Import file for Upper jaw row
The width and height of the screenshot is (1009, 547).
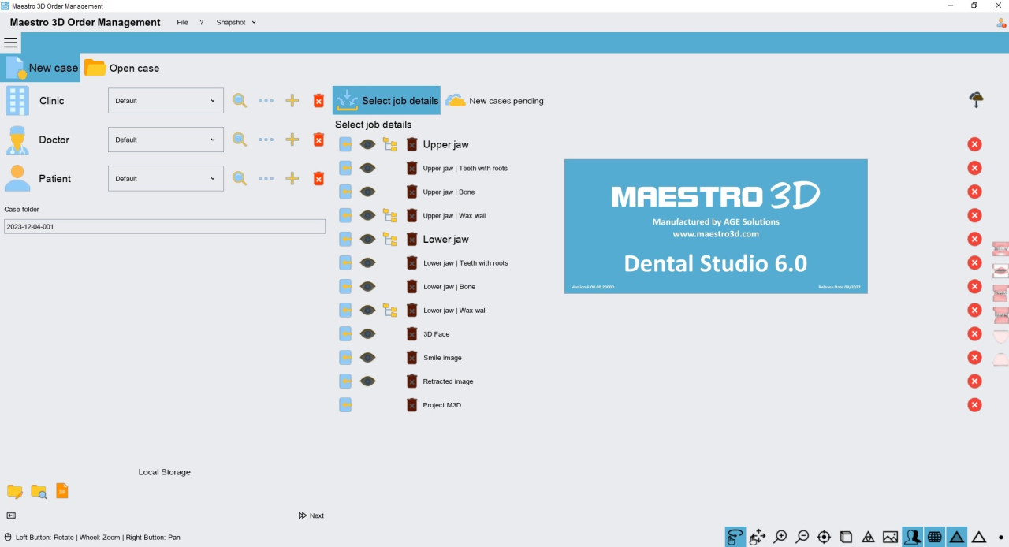pyautogui.click(x=345, y=144)
